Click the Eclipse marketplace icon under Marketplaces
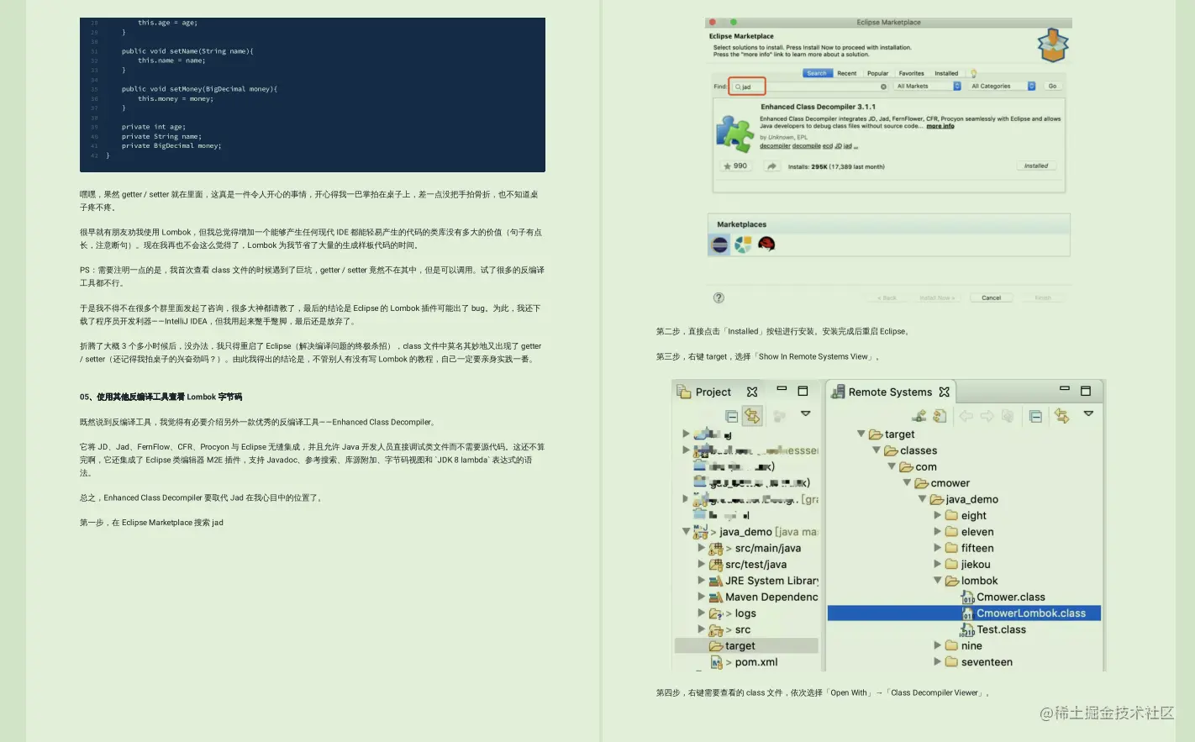 pos(720,245)
